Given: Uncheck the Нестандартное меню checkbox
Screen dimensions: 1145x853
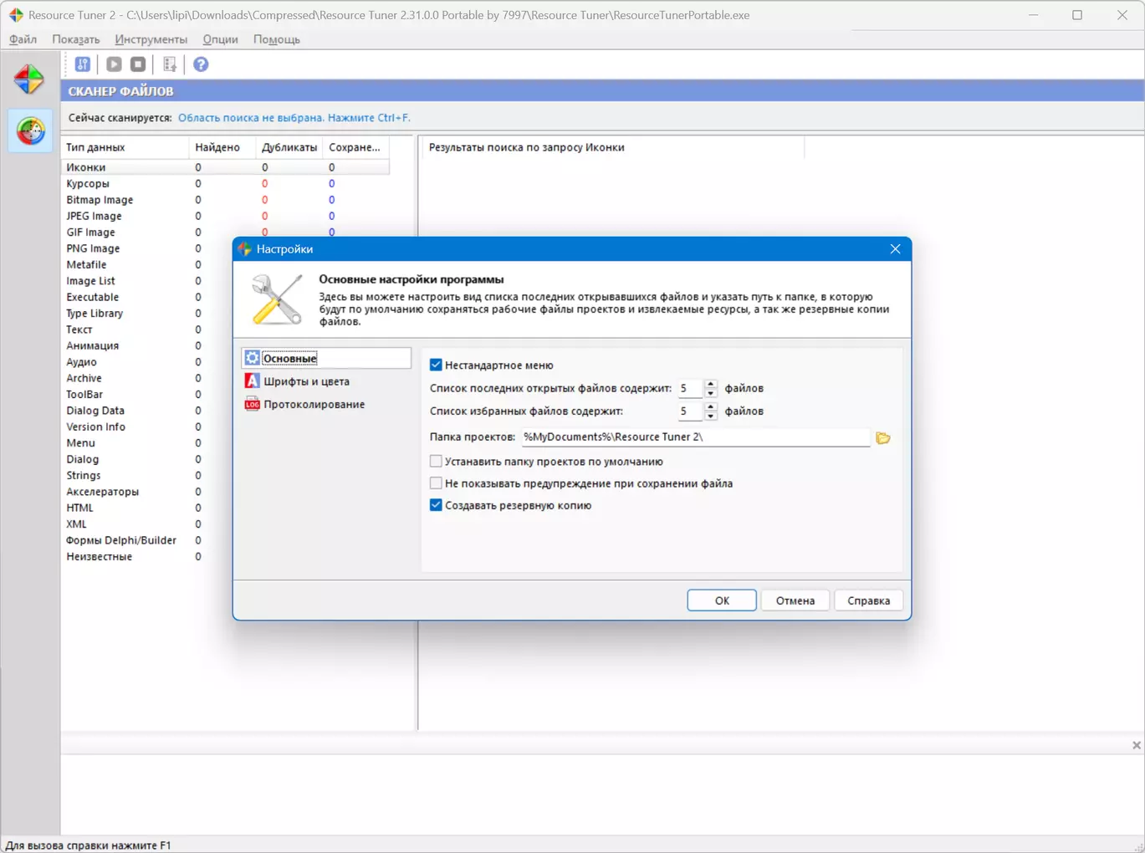Looking at the screenshot, I should click(436, 365).
